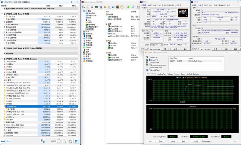The height and width of the screenshot is (145, 241).
Task: Open the Statistics tab in stability test
Action: 196,74
